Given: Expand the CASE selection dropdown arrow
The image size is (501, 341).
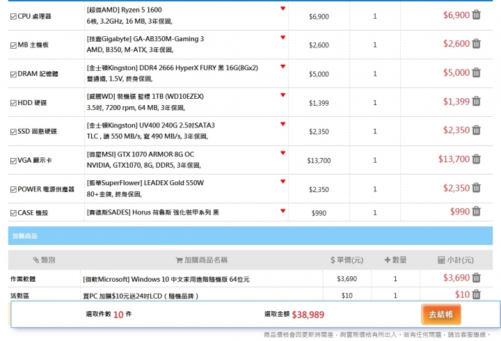Looking at the screenshot, I should click(x=283, y=211).
